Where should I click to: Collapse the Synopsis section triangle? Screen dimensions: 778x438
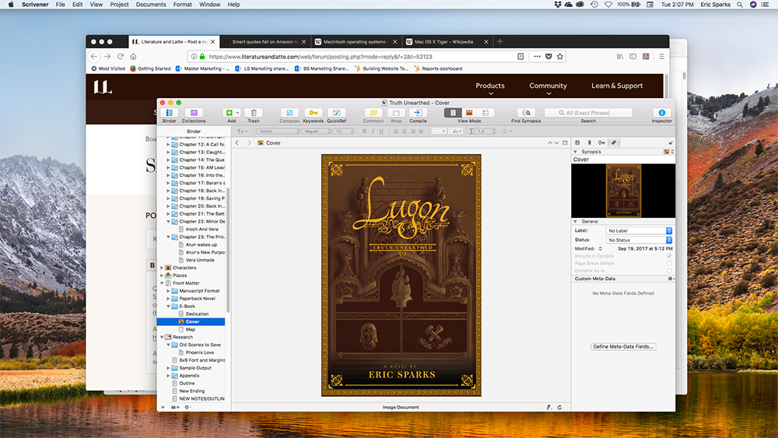pos(575,152)
